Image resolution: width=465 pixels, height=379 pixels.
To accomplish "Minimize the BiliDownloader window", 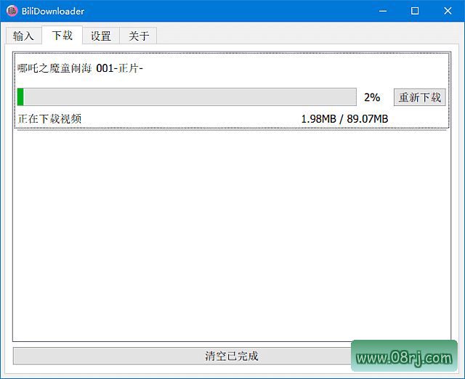I will (x=383, y=11).
